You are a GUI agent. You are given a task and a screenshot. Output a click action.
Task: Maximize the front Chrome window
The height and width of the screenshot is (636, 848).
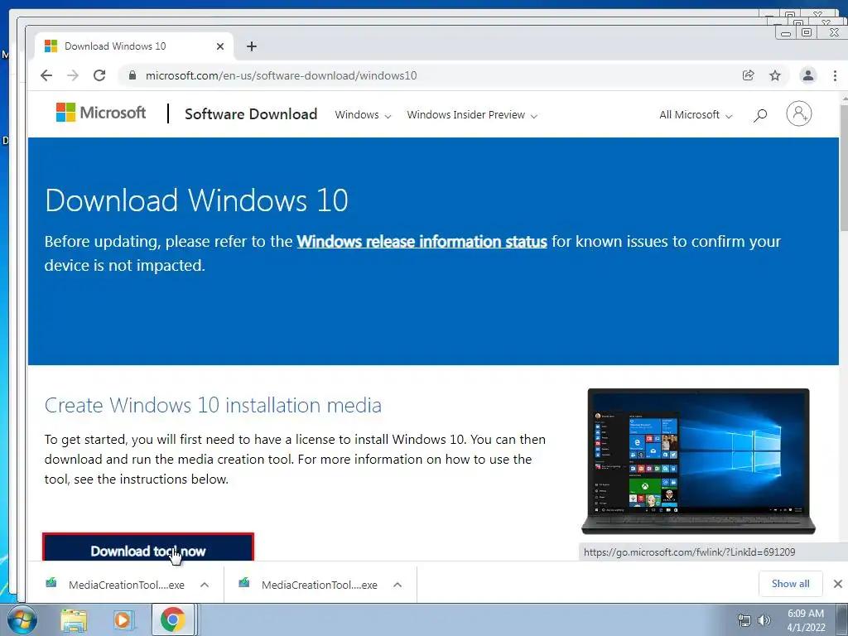point(807,33)
